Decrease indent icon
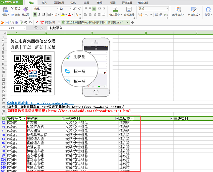 coord(100,8)
